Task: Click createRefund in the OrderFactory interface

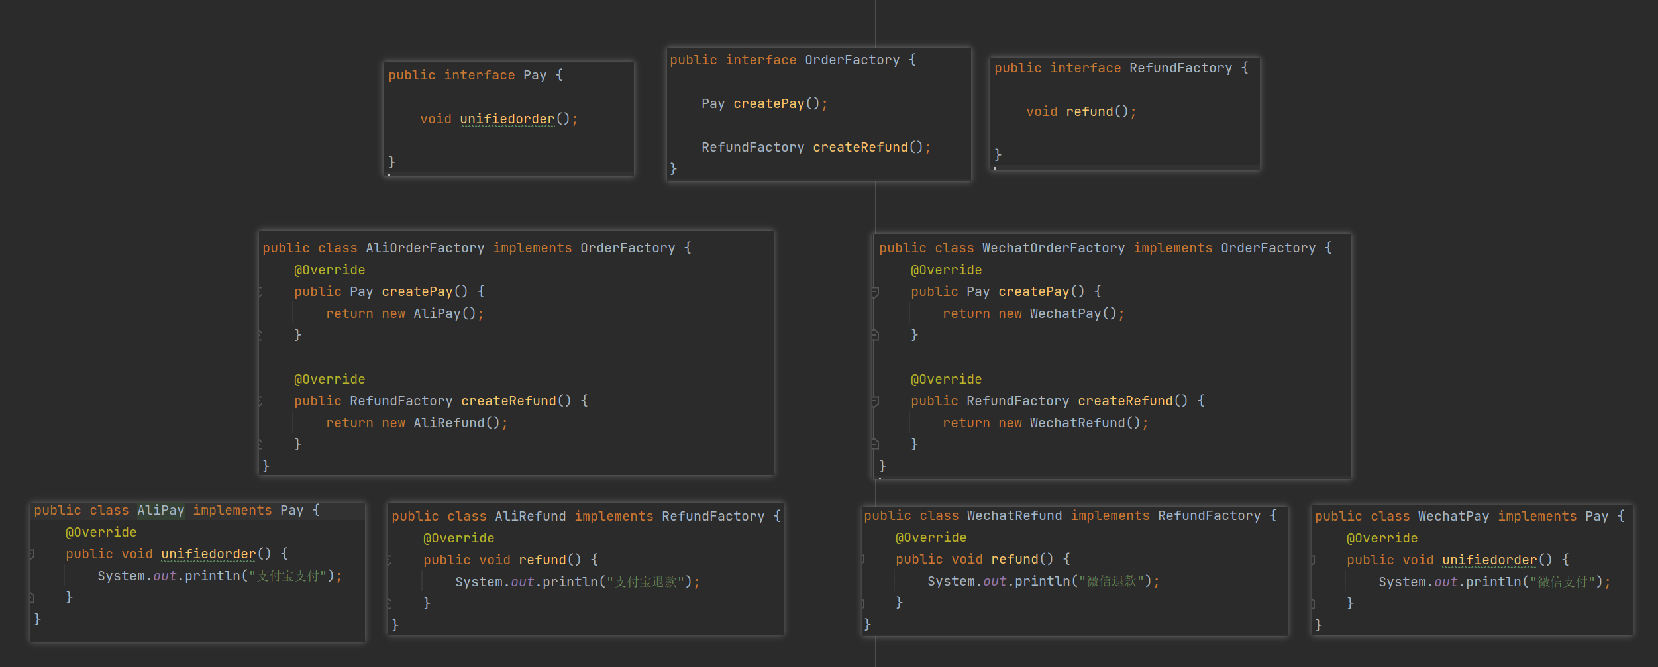Action: [x=860, y=148]
